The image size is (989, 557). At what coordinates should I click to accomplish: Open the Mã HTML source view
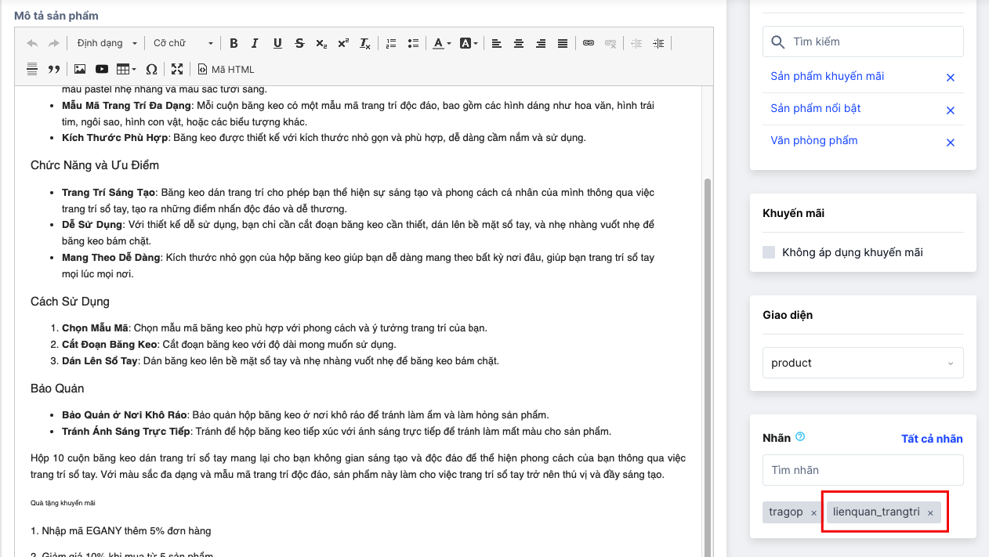point(226,69)
